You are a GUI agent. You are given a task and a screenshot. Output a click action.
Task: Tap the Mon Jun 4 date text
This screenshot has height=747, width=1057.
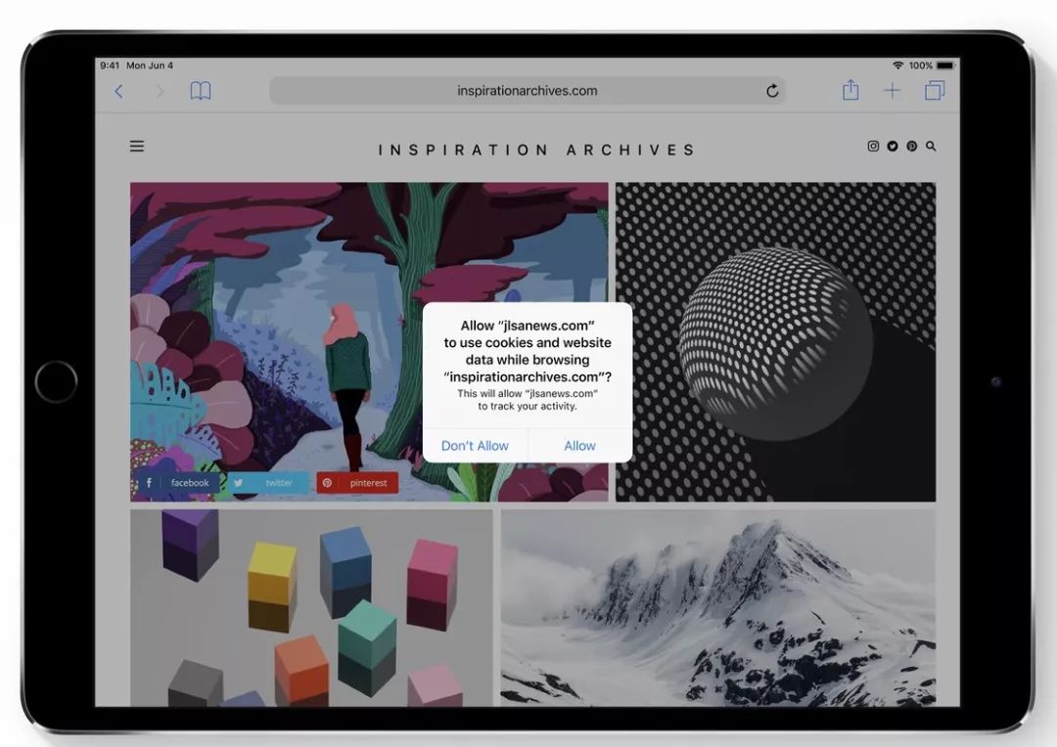click(150, 66)
